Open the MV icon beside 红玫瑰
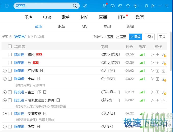The height and width of the screenshot is (132, 173). (x=42, y=70)
